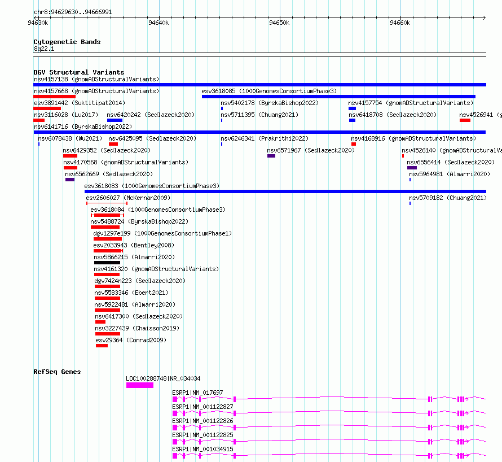
Task: Click the red nsv4526941 variant bar
Action: coord(465,120)
